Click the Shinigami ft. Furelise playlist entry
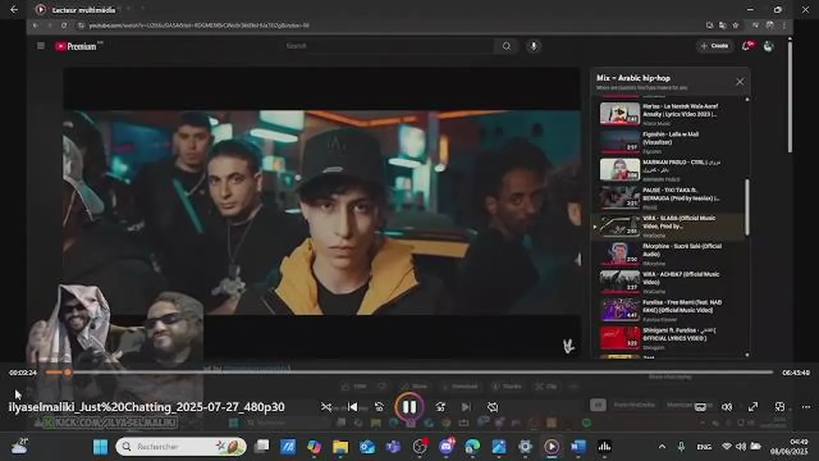 click(672, 337)
